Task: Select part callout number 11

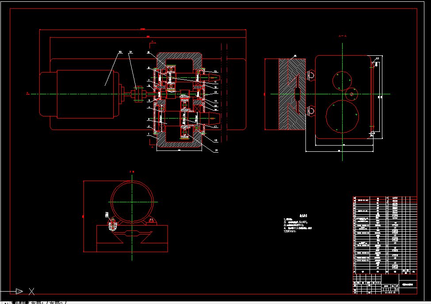Action: click(215, 82)
